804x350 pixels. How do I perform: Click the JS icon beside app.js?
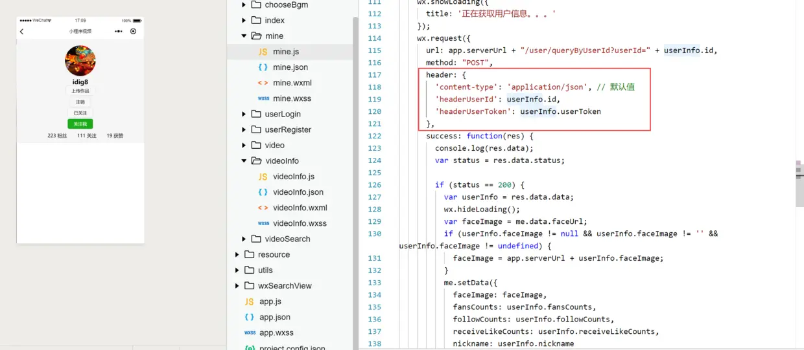tap(249, 301)
